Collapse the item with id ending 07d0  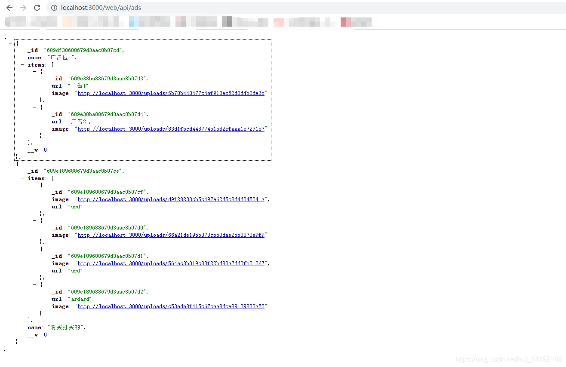(34, 221)
